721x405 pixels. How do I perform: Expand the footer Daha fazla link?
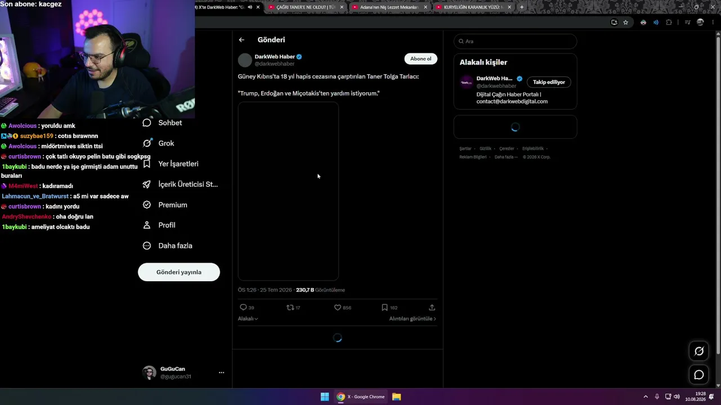click(505, 157)
